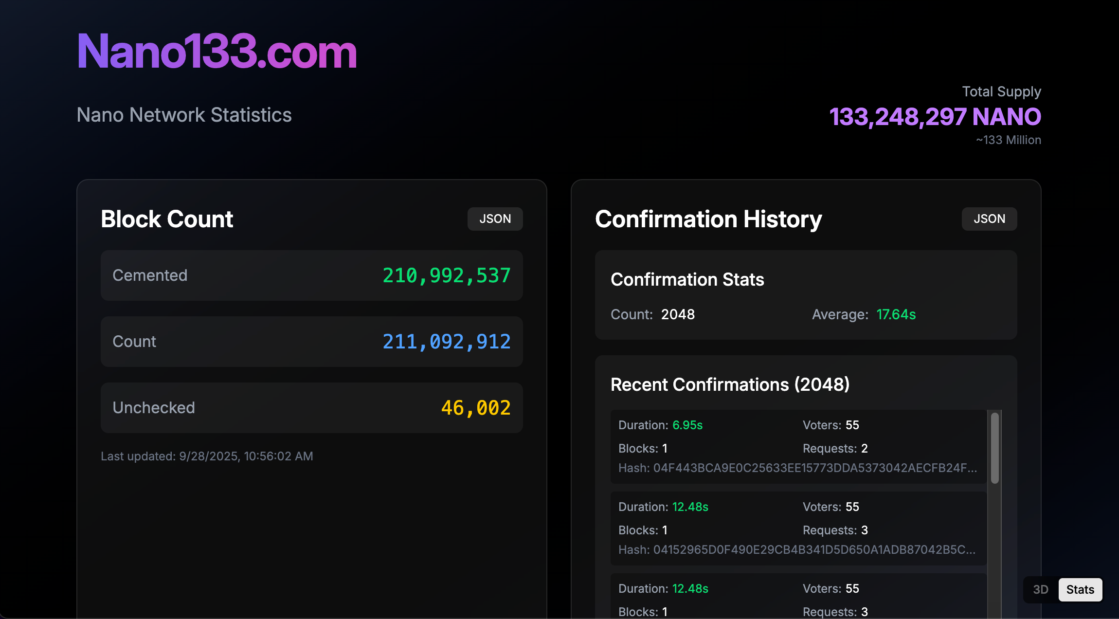The height and width of the screenshot is (619, 1119).
Task: Open JSON for Block Count
Action: point(495,219)
